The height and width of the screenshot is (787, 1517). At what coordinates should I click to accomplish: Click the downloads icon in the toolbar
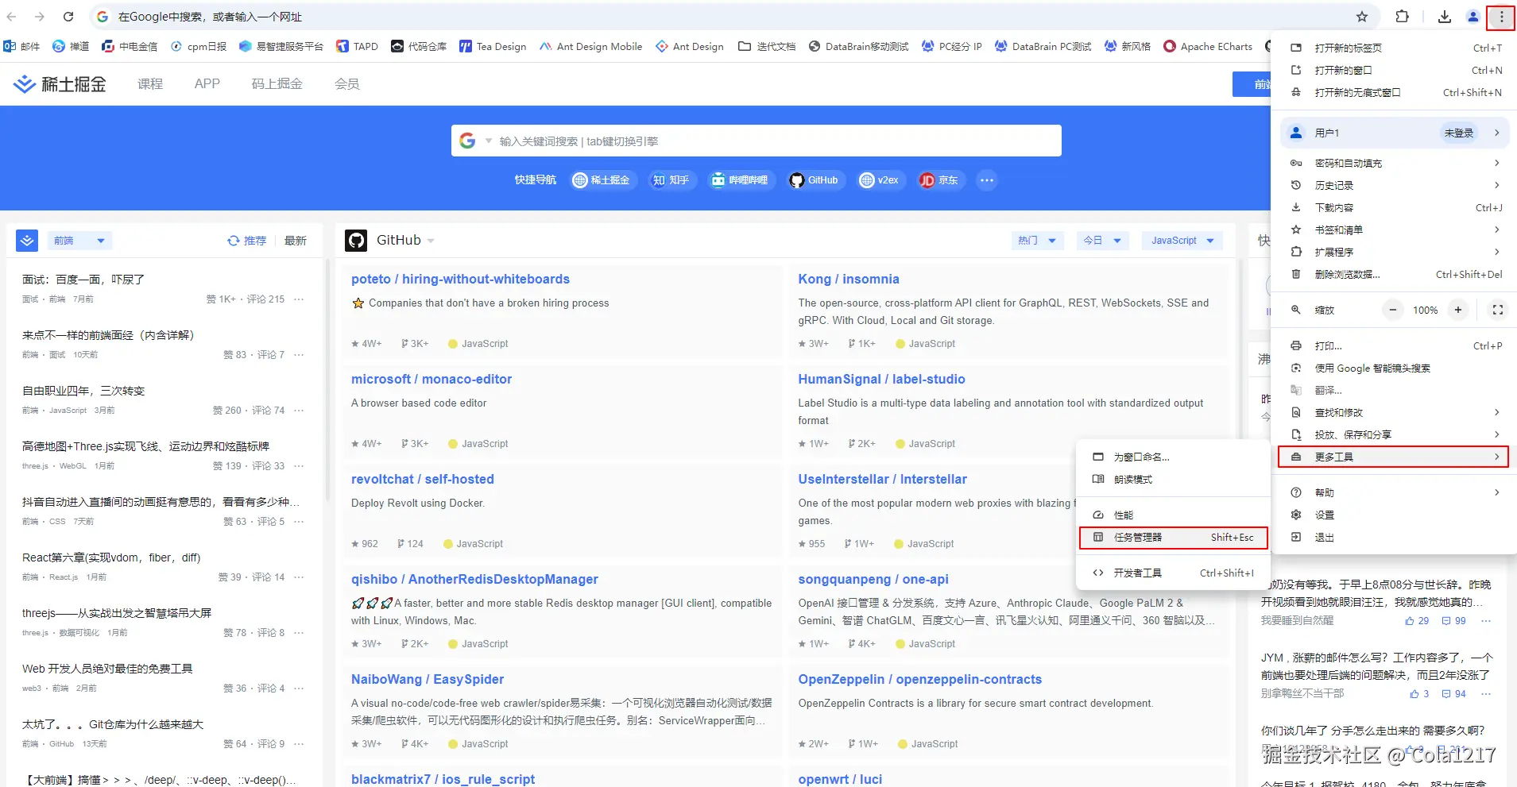click(1445, 17)
